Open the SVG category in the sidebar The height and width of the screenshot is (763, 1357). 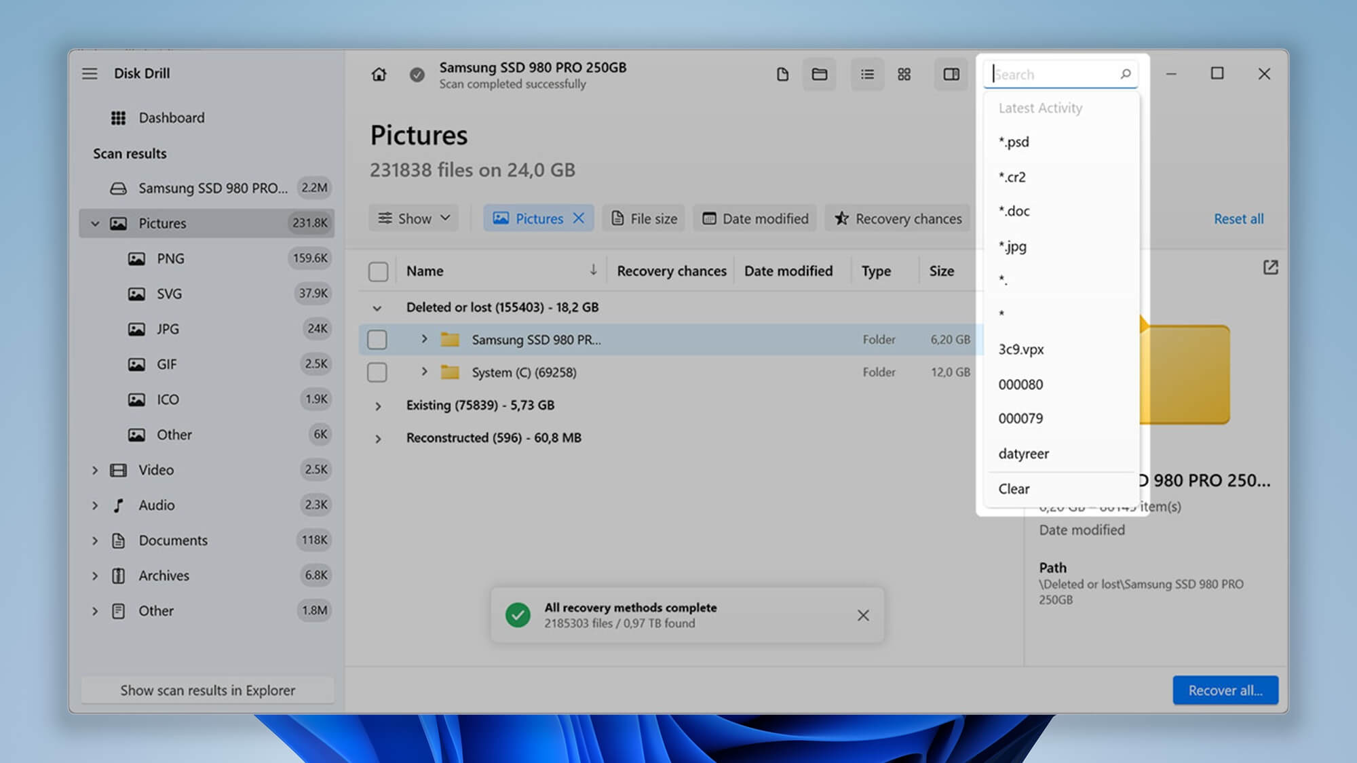(207, 294)
